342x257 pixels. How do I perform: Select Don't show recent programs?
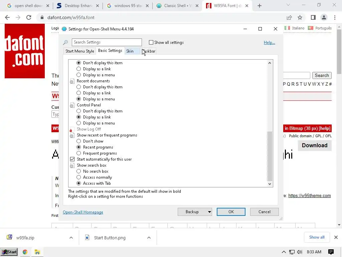click(78, 142)
